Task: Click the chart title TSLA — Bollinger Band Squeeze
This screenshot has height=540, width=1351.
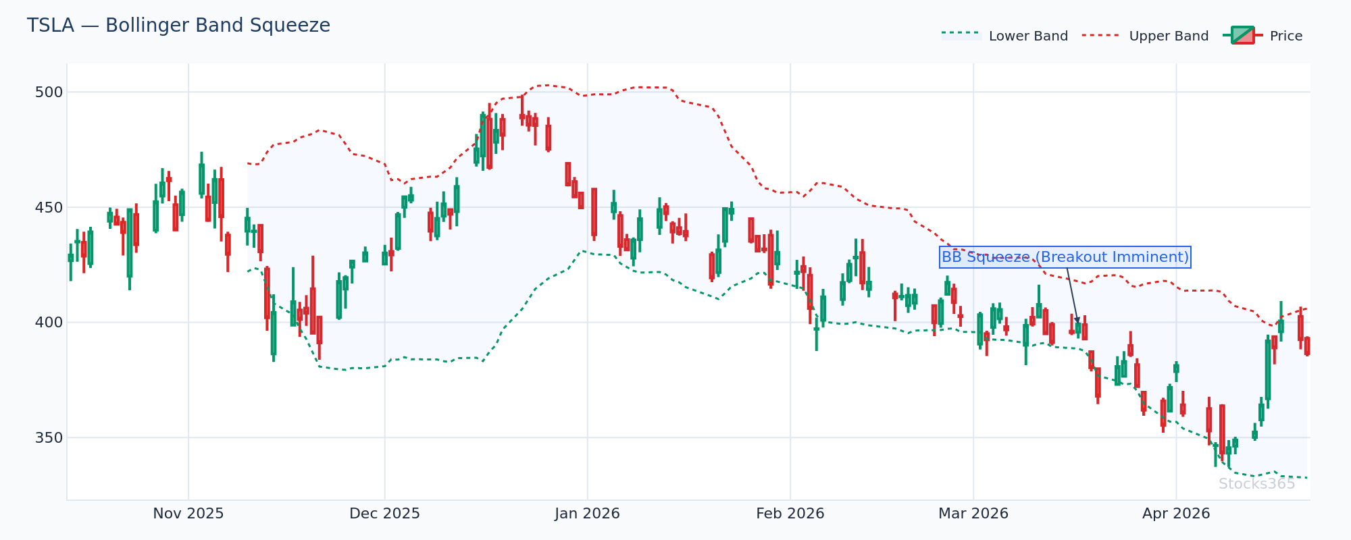Action: click(x=178, y=26)
